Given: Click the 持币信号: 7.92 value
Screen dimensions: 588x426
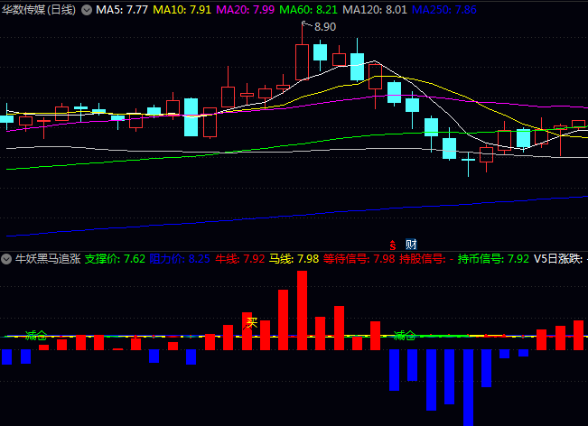Looking at the screenshot, I should pyautogui.click(x=493, y=259).
